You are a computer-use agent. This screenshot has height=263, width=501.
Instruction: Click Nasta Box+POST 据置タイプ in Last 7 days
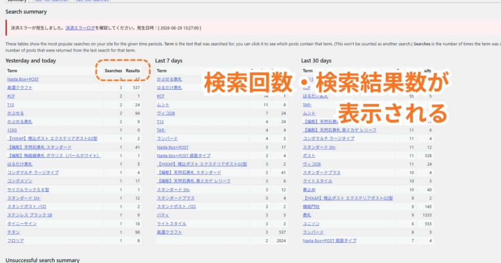click(184, 155)
